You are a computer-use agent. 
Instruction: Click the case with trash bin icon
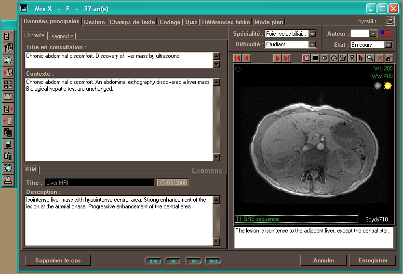coord(8,133)
